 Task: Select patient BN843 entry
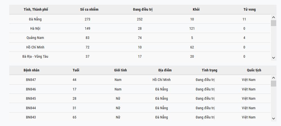coord(31,117)
